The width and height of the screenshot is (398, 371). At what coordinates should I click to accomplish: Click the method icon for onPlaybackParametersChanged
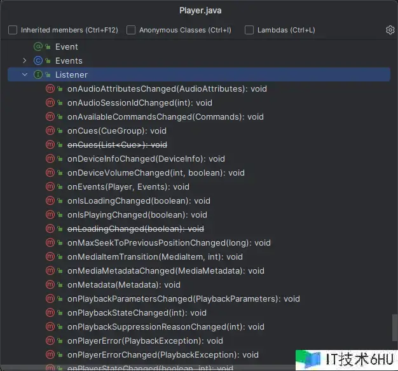50,298
